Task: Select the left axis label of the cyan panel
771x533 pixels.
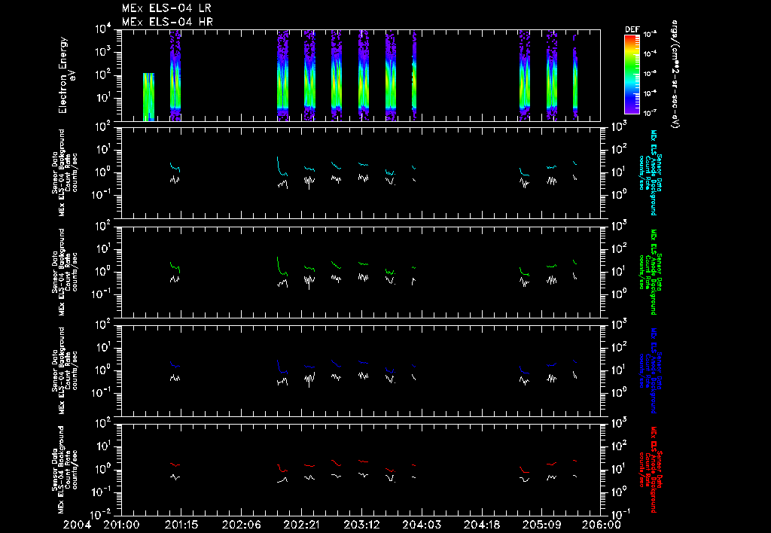Action: coord(65,172)
